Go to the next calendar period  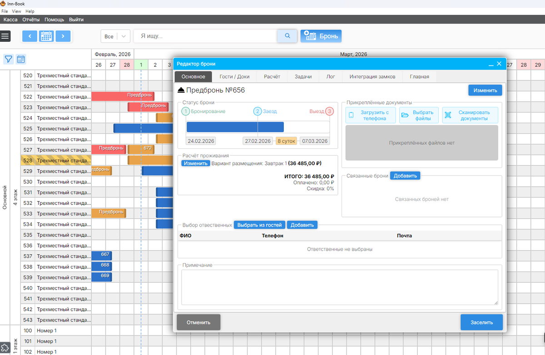[63, 36]
